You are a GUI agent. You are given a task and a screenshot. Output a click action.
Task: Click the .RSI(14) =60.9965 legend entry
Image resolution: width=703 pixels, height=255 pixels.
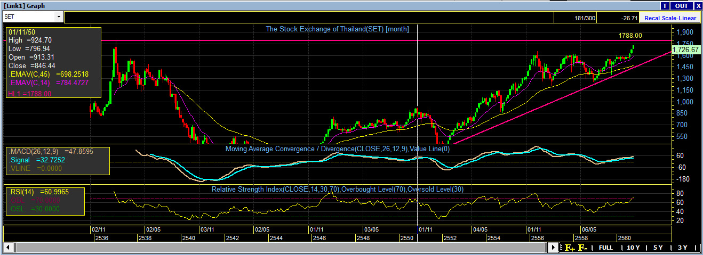click(38, 192)
